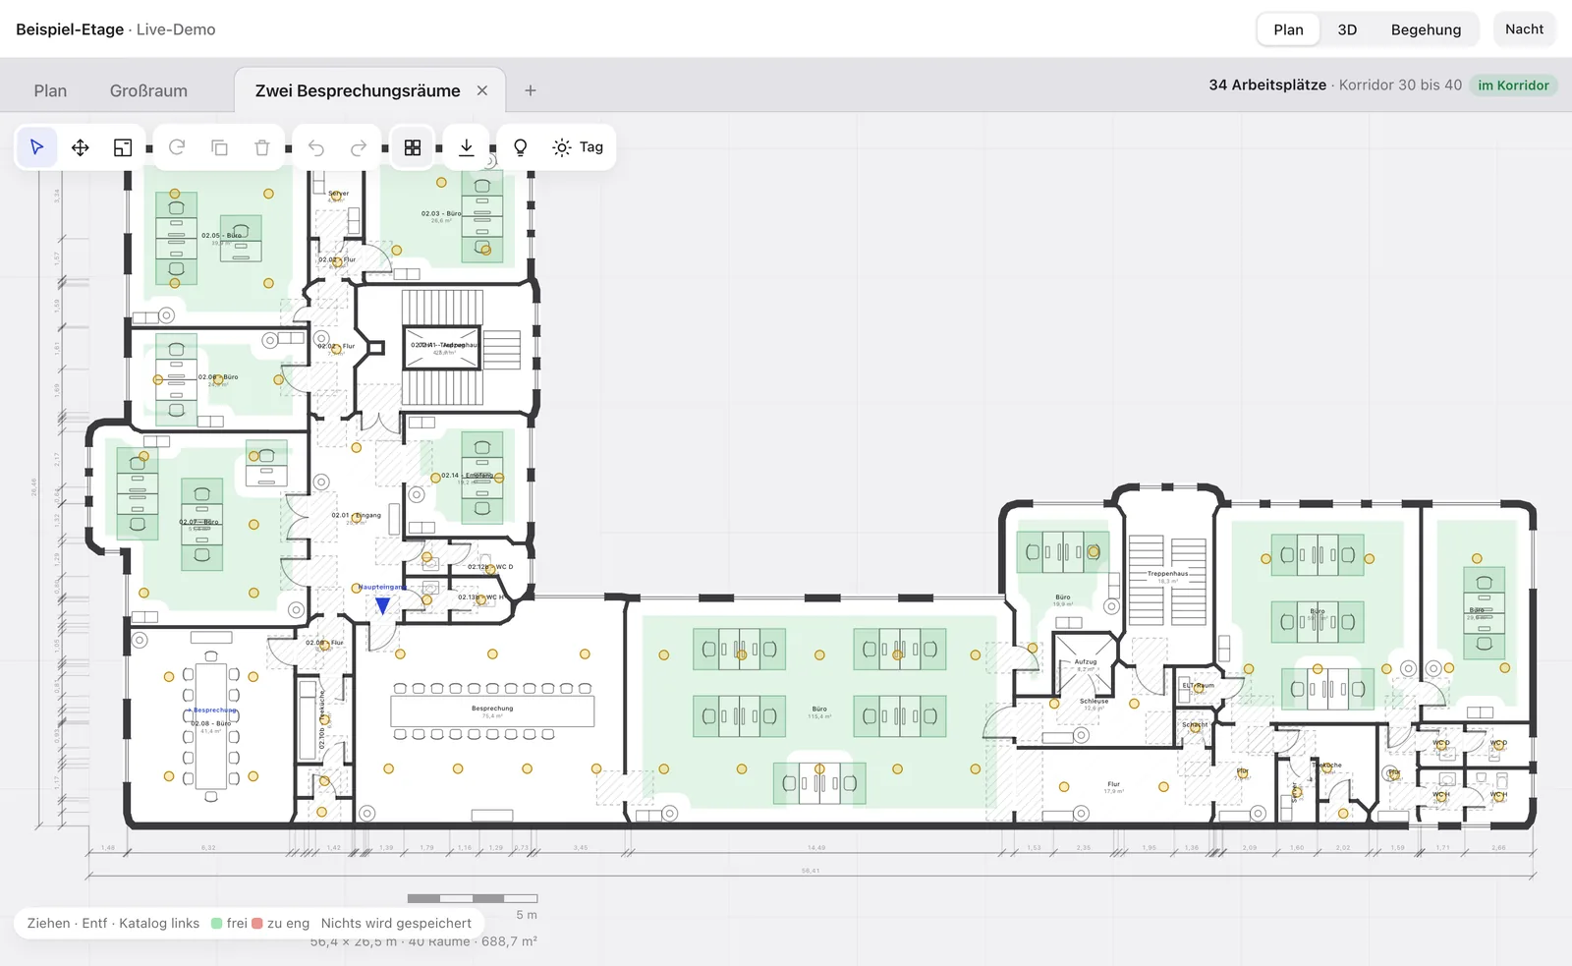Open the Plan tab
This screenshot has height=966, width=1572.
tap(50, 90)
